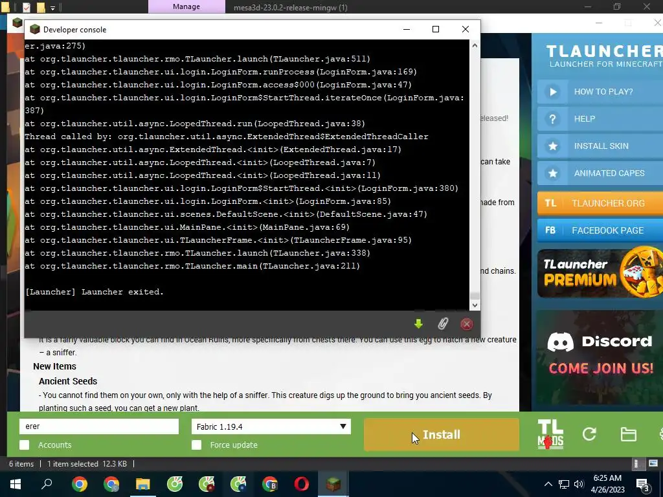Click the green scroll-down arrow in Developer console
The image size is (663, 497).
[x=418, y=324]
